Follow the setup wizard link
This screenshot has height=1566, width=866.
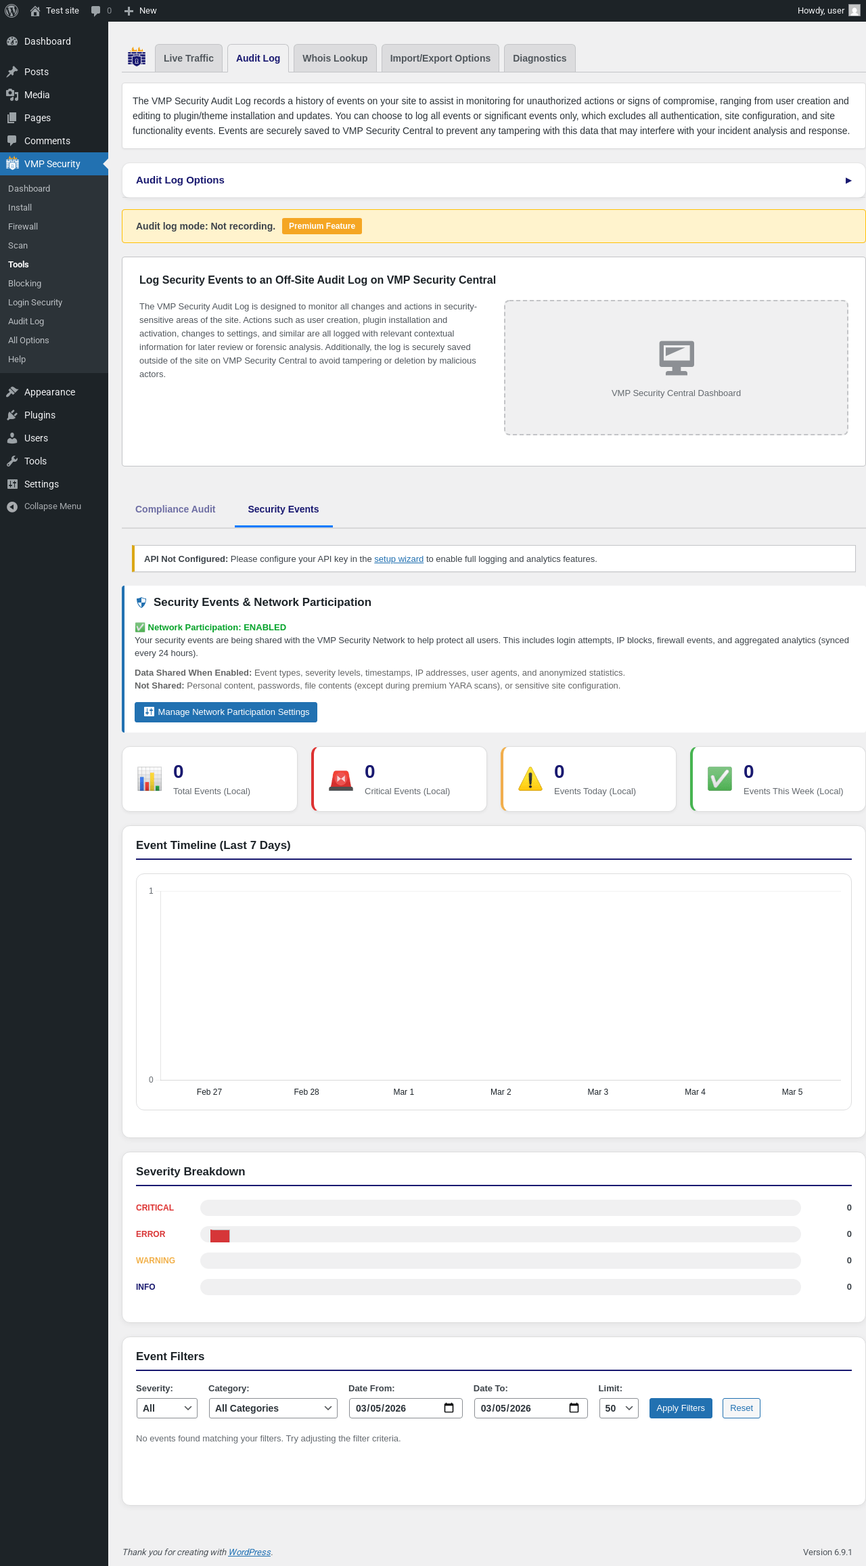click(x=398, y=559)
